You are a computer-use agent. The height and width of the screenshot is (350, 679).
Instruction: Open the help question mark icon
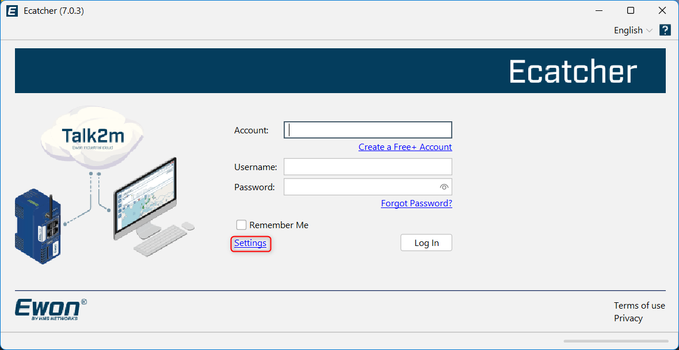click(665, 30)
